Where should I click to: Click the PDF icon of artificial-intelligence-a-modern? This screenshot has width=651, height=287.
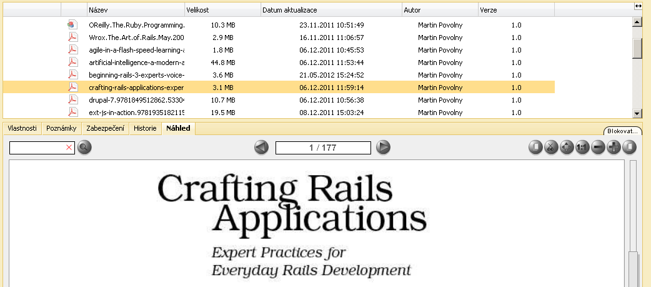pyautogui.click(x=73, y=63)
